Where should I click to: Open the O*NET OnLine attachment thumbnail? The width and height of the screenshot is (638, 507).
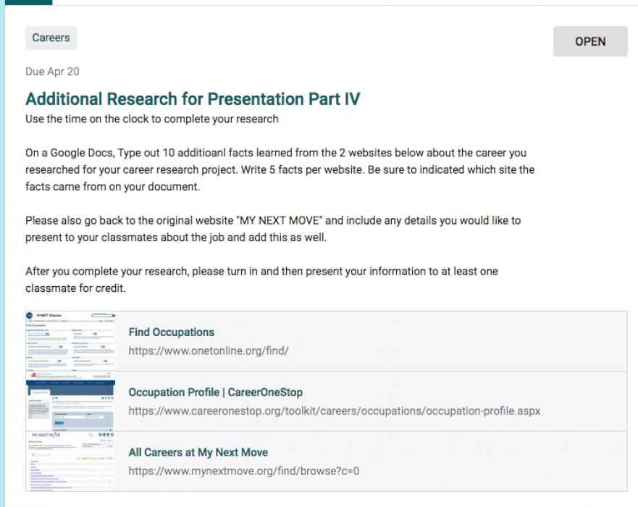[x=71, y=341]
